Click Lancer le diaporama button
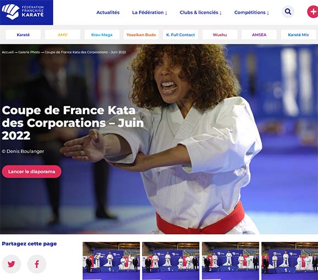Image resolution: width=318 pixels, height=280 pixels. click(x=32, y=171)
